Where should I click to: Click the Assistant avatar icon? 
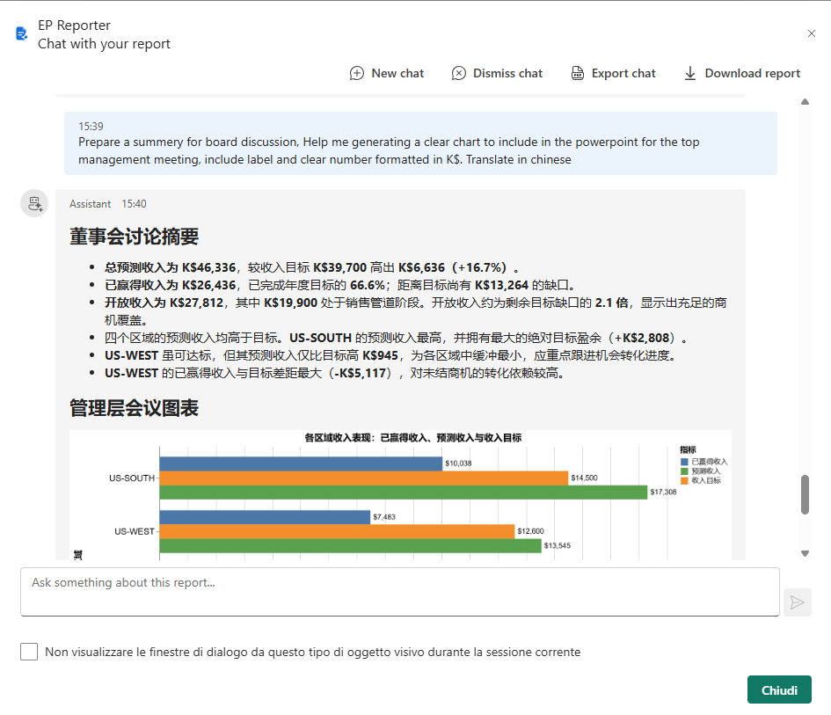pos(34,203)
